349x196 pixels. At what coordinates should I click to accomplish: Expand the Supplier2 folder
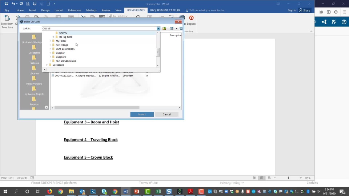[x=50, y=57]
